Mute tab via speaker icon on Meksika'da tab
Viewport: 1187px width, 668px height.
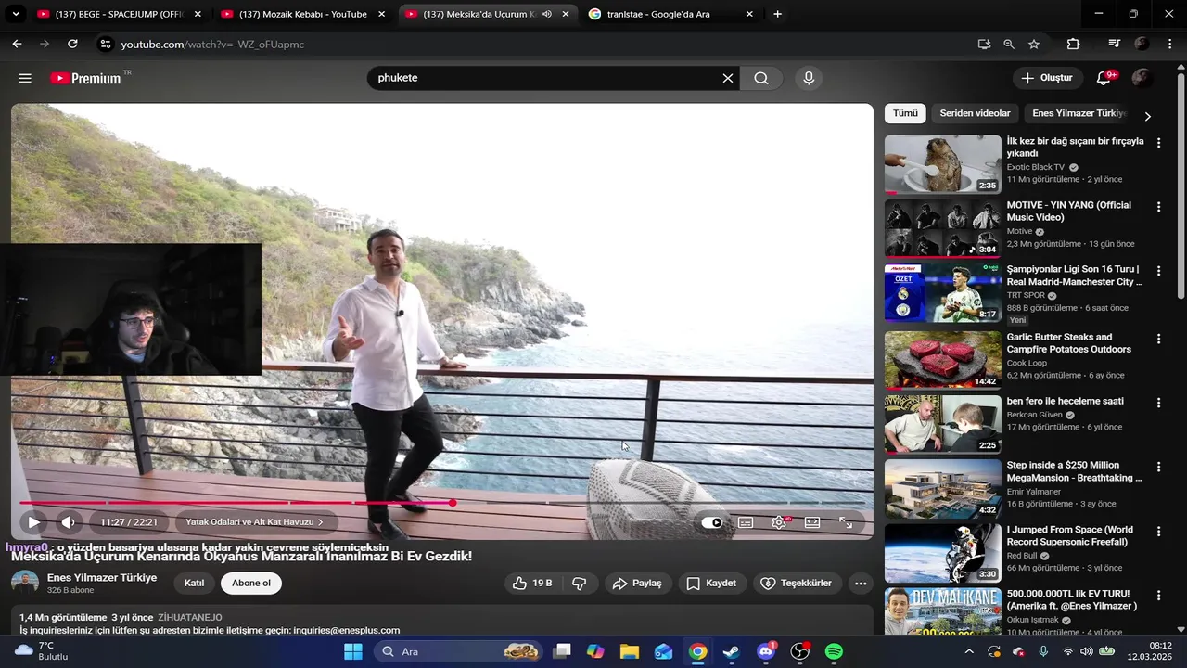[547, 14]
